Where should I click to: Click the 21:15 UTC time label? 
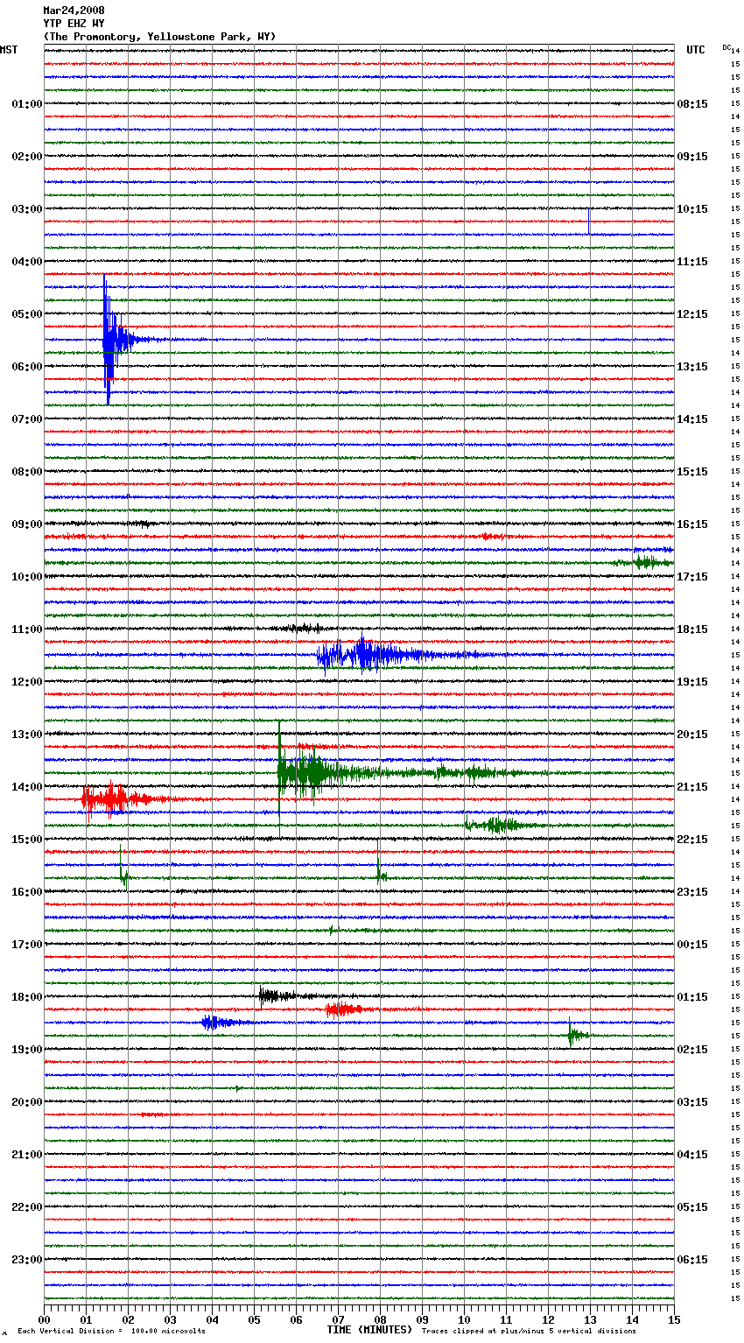click(x=692, y=787)
